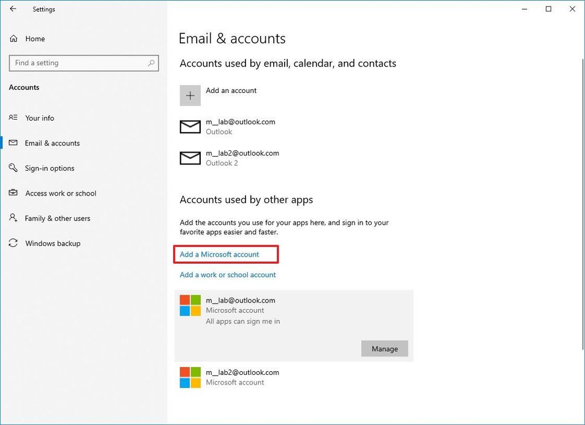Open Home from the sidebar home icon
Screen dimensions: 585x425
tap(13, 39)
